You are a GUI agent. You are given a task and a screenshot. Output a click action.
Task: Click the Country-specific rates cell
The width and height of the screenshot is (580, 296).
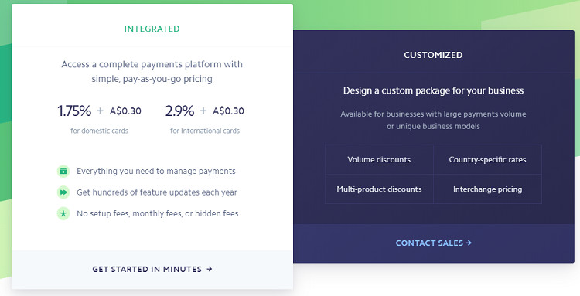[x=487, y=160]
